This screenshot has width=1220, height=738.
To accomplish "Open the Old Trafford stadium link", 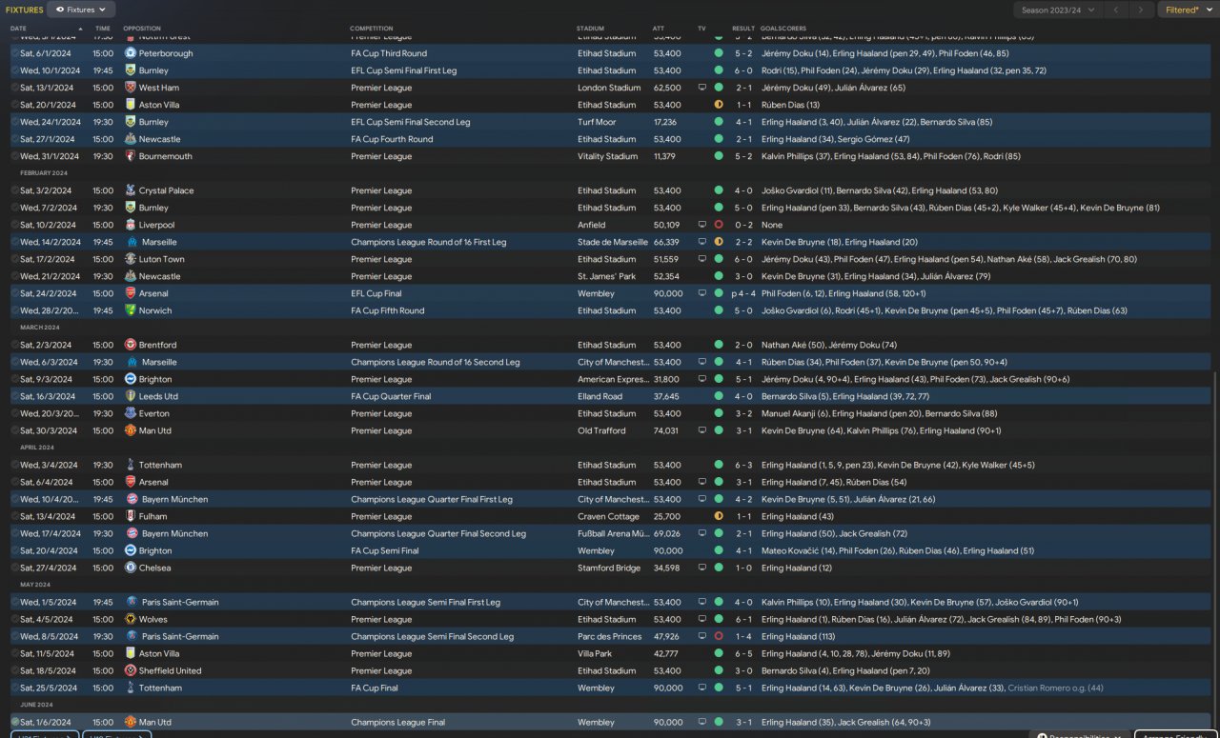I will [x=601, y=430].
